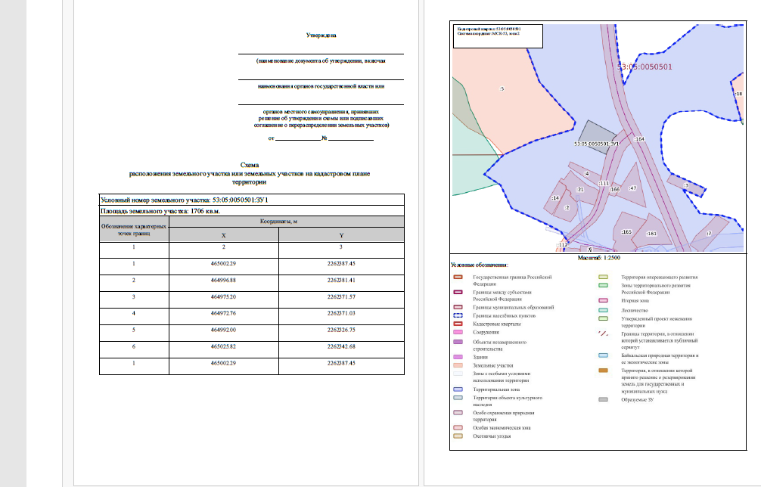
Task: Click the map parcel label ":111"
Action: 604,183
